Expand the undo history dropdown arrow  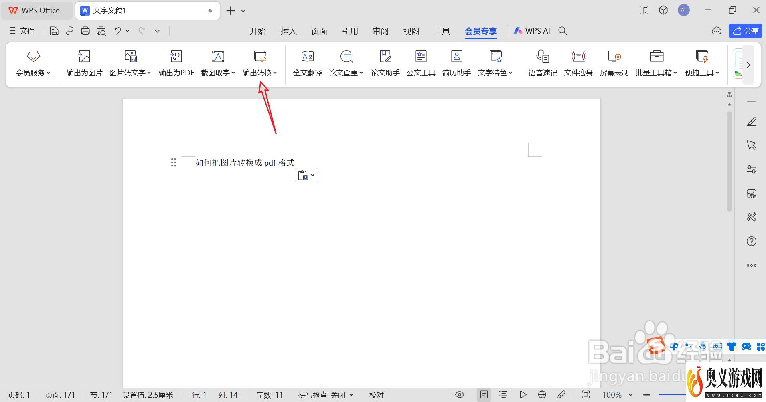(x=128, y=31)
